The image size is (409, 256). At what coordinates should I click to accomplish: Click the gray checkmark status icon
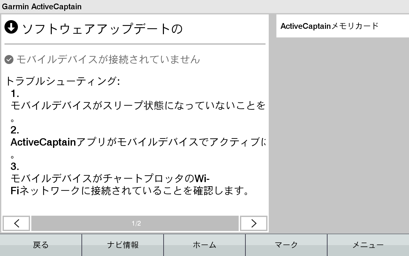[9, 60]
